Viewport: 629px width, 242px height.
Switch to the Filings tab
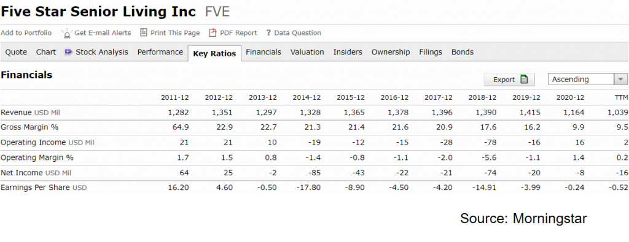click(x=431, y=52)
